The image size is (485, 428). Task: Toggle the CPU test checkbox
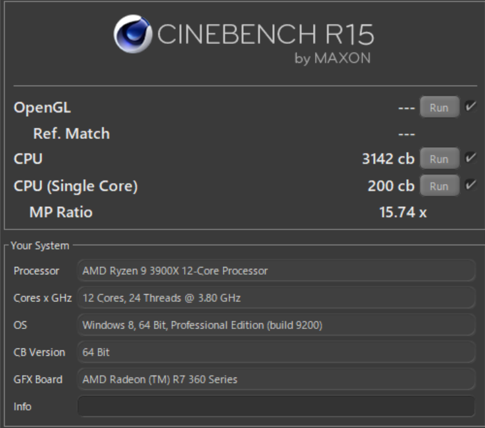pos(471,158)
